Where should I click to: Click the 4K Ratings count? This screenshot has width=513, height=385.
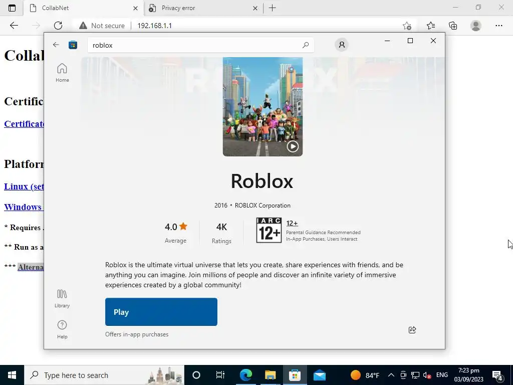(x=221, y=233)
